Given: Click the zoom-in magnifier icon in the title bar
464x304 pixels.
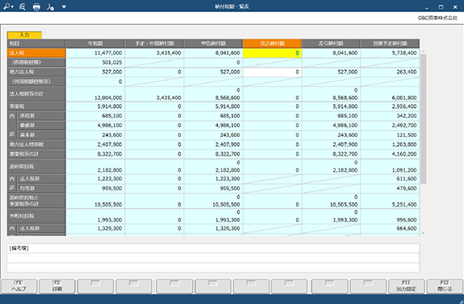Looking at the screenshot, I should [x=9, y=6].
